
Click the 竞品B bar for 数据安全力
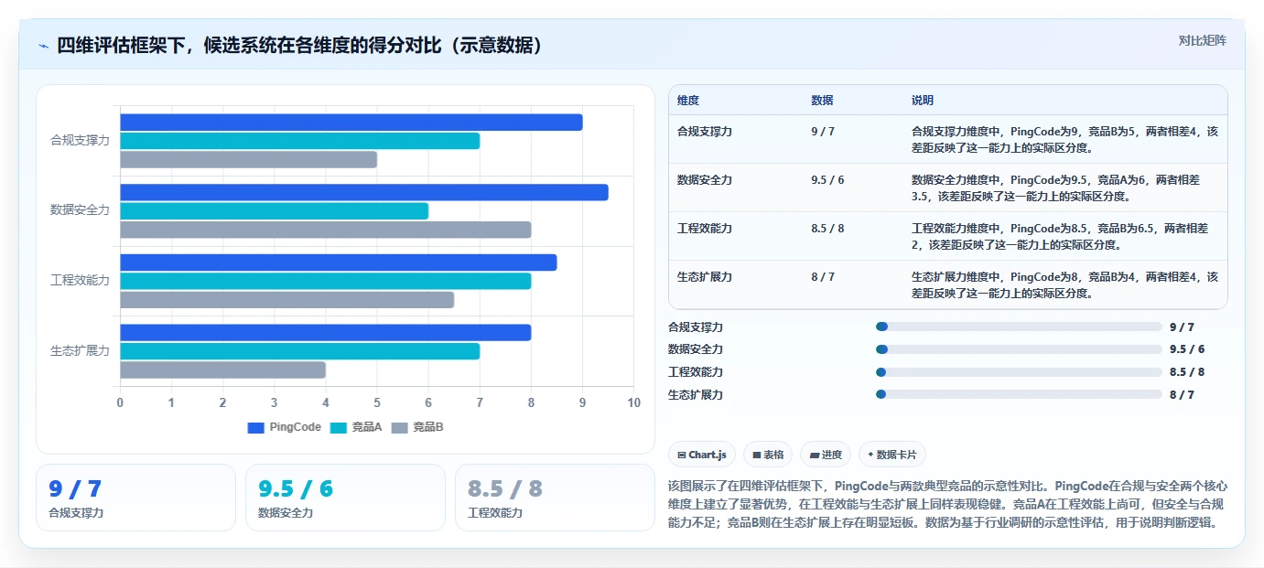(x=326, y=229)
